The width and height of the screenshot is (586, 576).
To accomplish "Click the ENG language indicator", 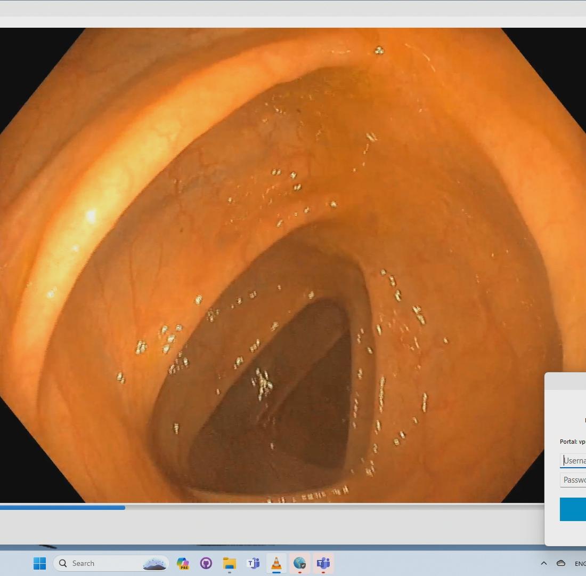I will pos(580,563).
